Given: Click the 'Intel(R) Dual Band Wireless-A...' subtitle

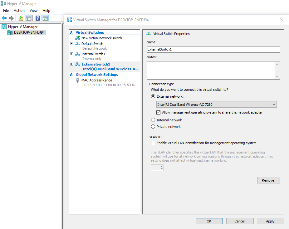Looking at the screenshot, I should (110, 69).
